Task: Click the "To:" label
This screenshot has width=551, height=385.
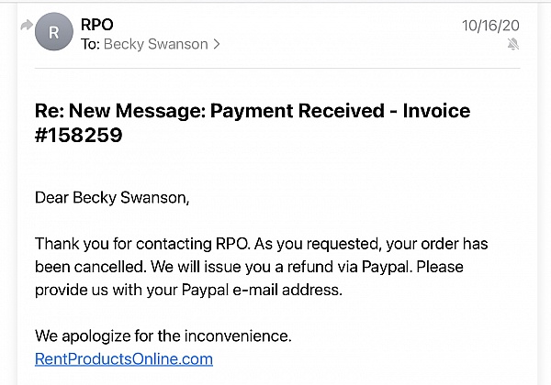Action: pyautogui.click(x=90, y=44)
